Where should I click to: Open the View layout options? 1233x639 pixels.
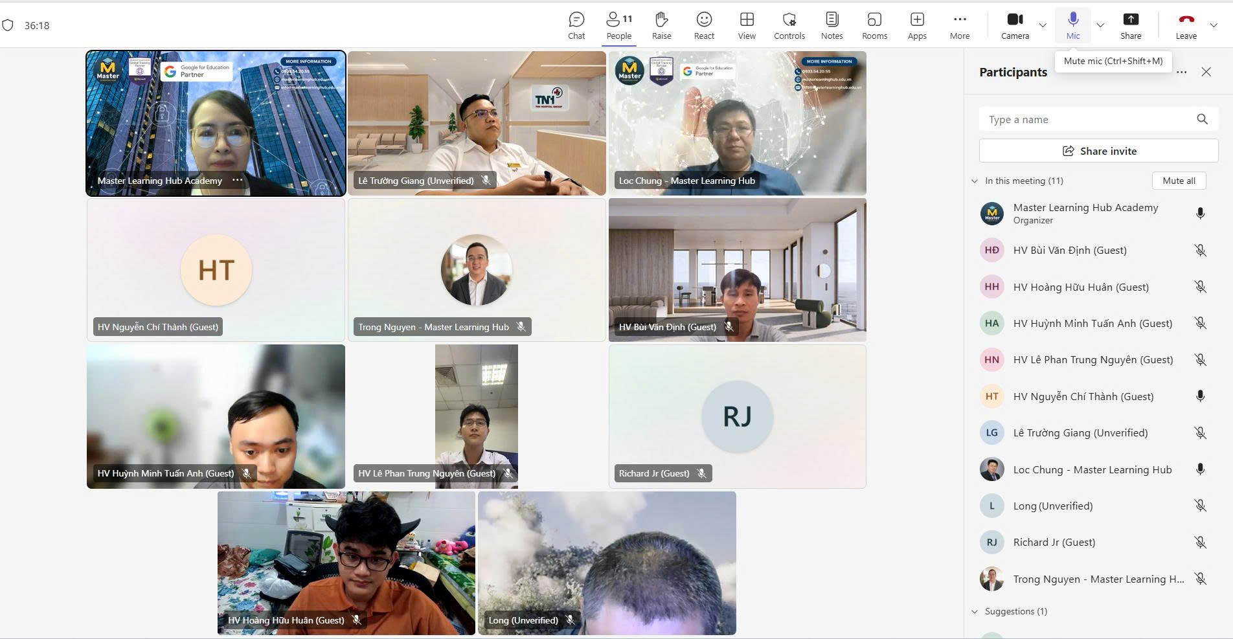(x=747, y=26)
